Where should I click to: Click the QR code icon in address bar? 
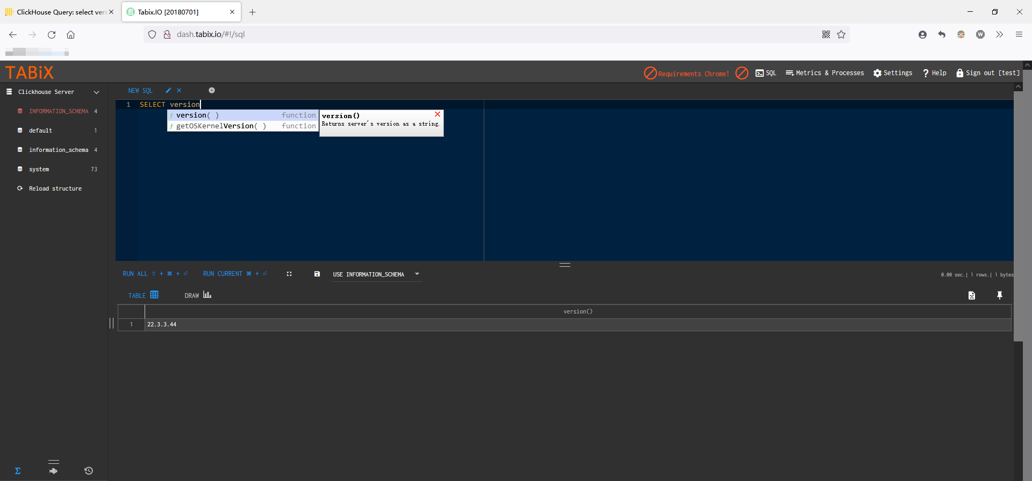coord(826,34)
